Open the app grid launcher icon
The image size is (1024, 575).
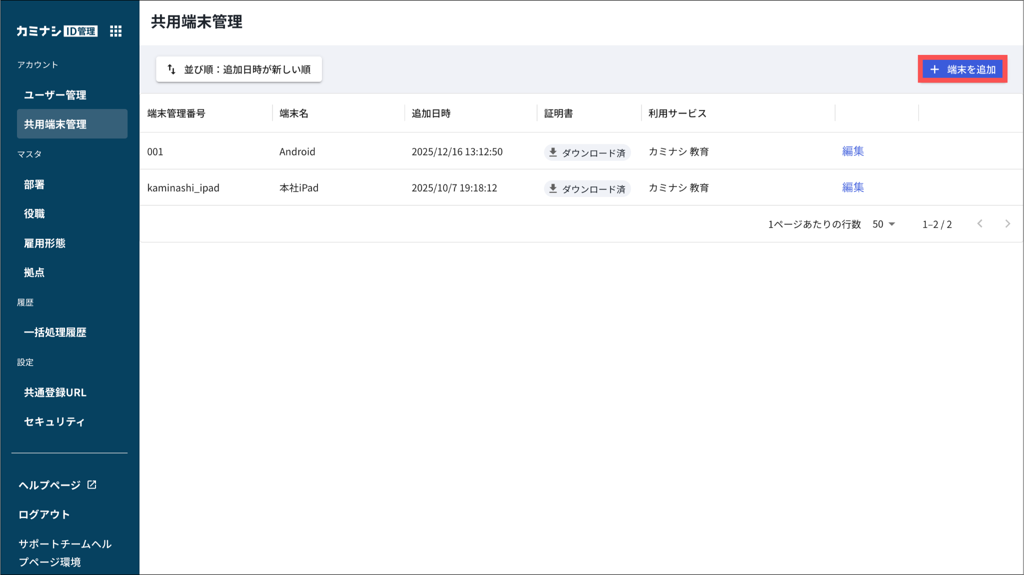pyautogui.click(x=115, y=31)
